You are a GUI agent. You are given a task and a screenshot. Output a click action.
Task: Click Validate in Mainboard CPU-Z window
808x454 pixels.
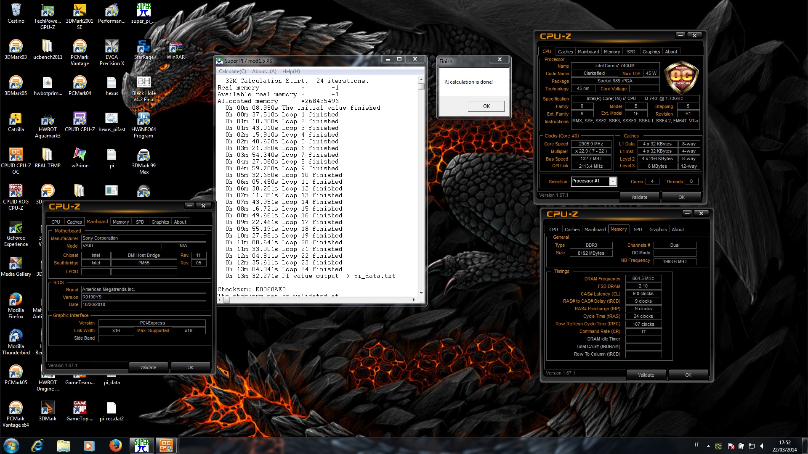point(148,367)
